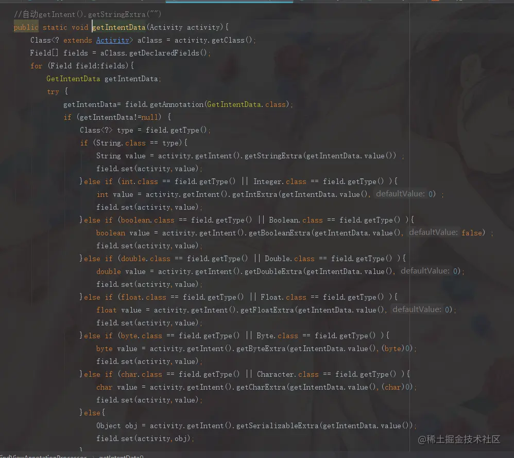The image size is (514, 458).
Task: Click the field.getAnnotation call
Action: coord(164,104)
